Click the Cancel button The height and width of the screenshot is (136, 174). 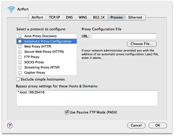pyautogui.click(x=136, y=125)
